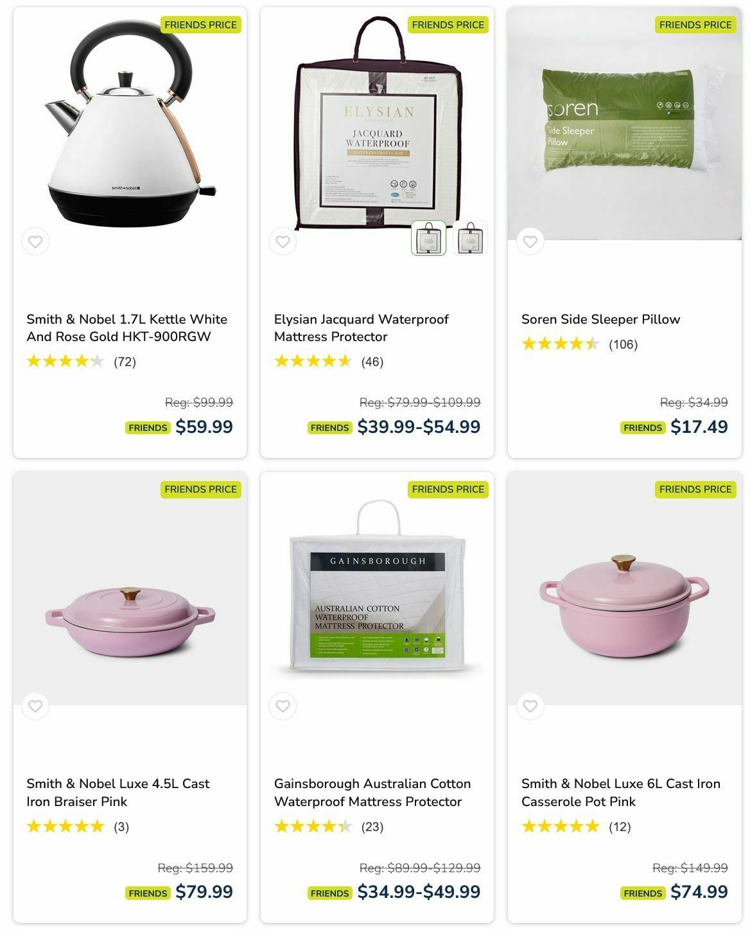Viewport: 750px width, 930px height.
Task: Save the 6L Casserole Pot Pink via heart
Action: 530,706
